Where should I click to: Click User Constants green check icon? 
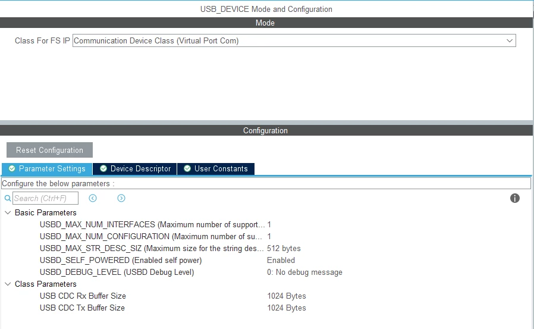(187, 168)
